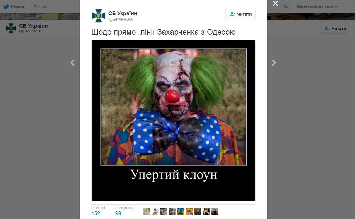Click the Читати follow button in the tweet modal
This screenshot has height=219, width=355.
(x=240, y=14)
